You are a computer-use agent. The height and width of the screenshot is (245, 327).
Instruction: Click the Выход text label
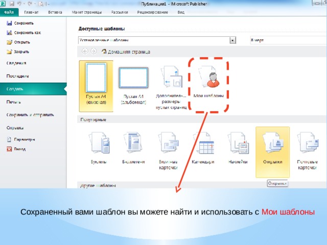20,149
